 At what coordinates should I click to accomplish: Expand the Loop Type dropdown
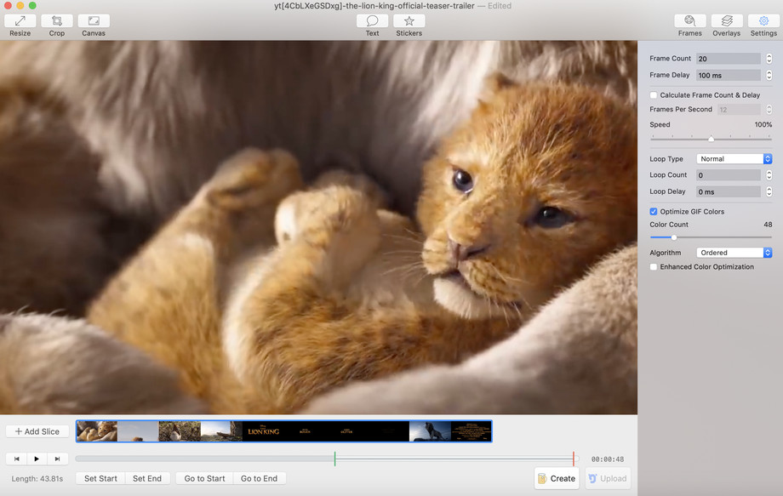tap(734, 159)
